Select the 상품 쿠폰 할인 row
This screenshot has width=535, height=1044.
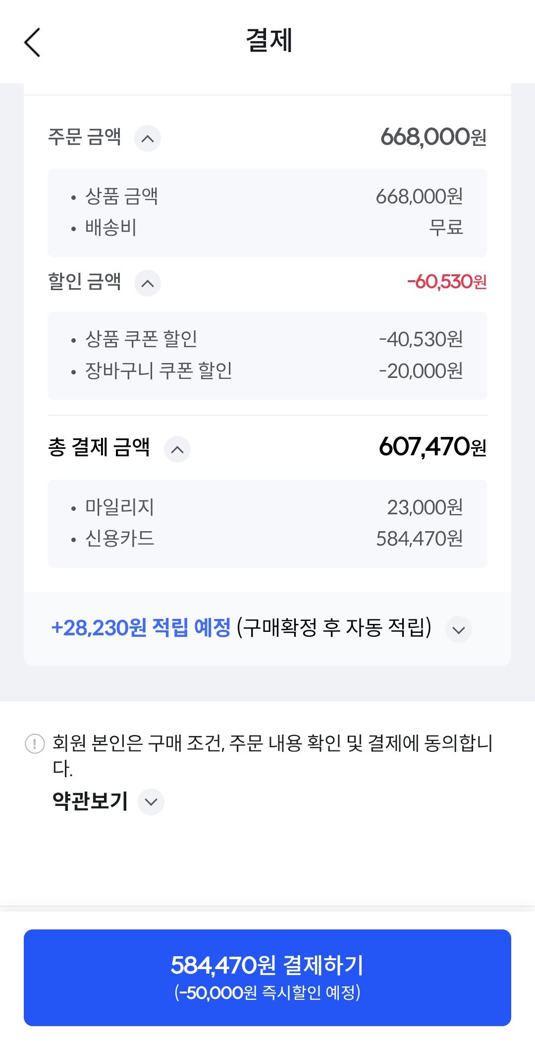267,339
